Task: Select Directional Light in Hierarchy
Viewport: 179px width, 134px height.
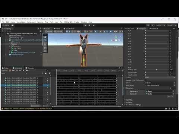Action: click(17, 38)
